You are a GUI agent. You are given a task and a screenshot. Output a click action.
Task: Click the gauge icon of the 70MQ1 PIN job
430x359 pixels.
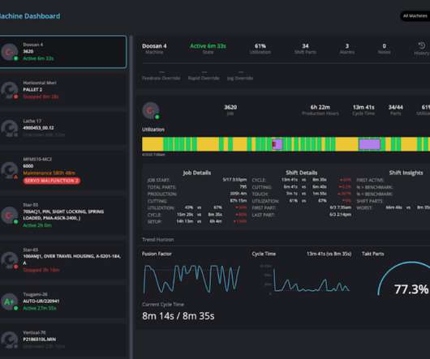click(10, 215)
